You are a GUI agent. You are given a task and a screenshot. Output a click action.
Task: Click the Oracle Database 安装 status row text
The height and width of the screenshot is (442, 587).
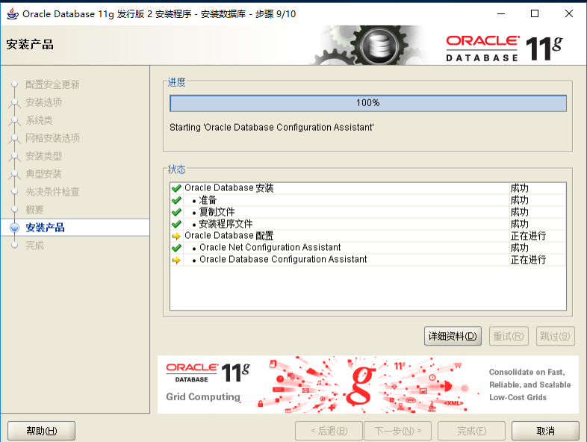click(229, 188)
